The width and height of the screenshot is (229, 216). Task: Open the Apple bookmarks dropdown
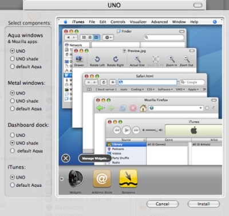coord(194,89)
